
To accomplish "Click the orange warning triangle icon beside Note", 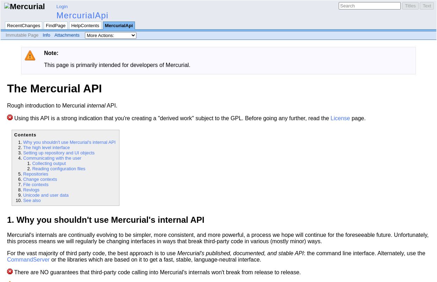I will pos(30,55).
